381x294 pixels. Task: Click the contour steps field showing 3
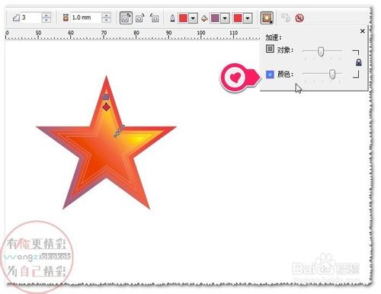[x=30, y=18]
